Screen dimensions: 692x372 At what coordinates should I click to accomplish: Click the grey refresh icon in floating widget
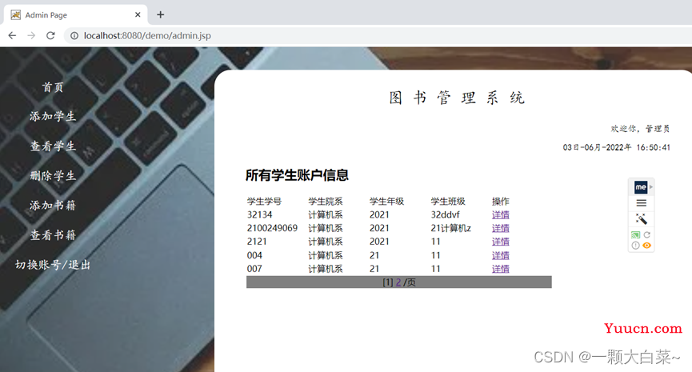(x=647, y=234)
